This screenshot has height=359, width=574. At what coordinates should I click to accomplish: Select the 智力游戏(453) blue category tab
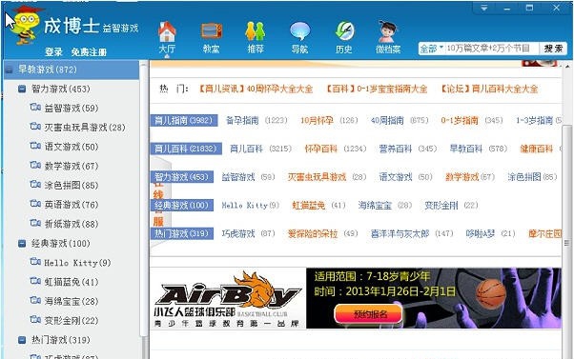click(x=181, y=177)
